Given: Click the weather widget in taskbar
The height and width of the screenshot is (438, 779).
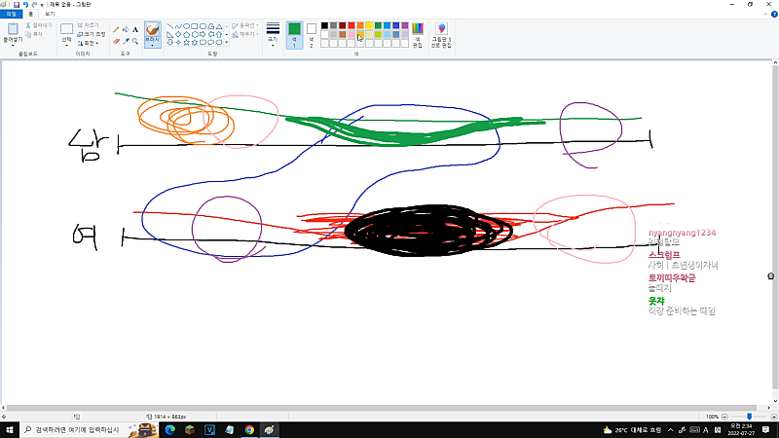Looking at the screenshot, I should tap(632, 430).
